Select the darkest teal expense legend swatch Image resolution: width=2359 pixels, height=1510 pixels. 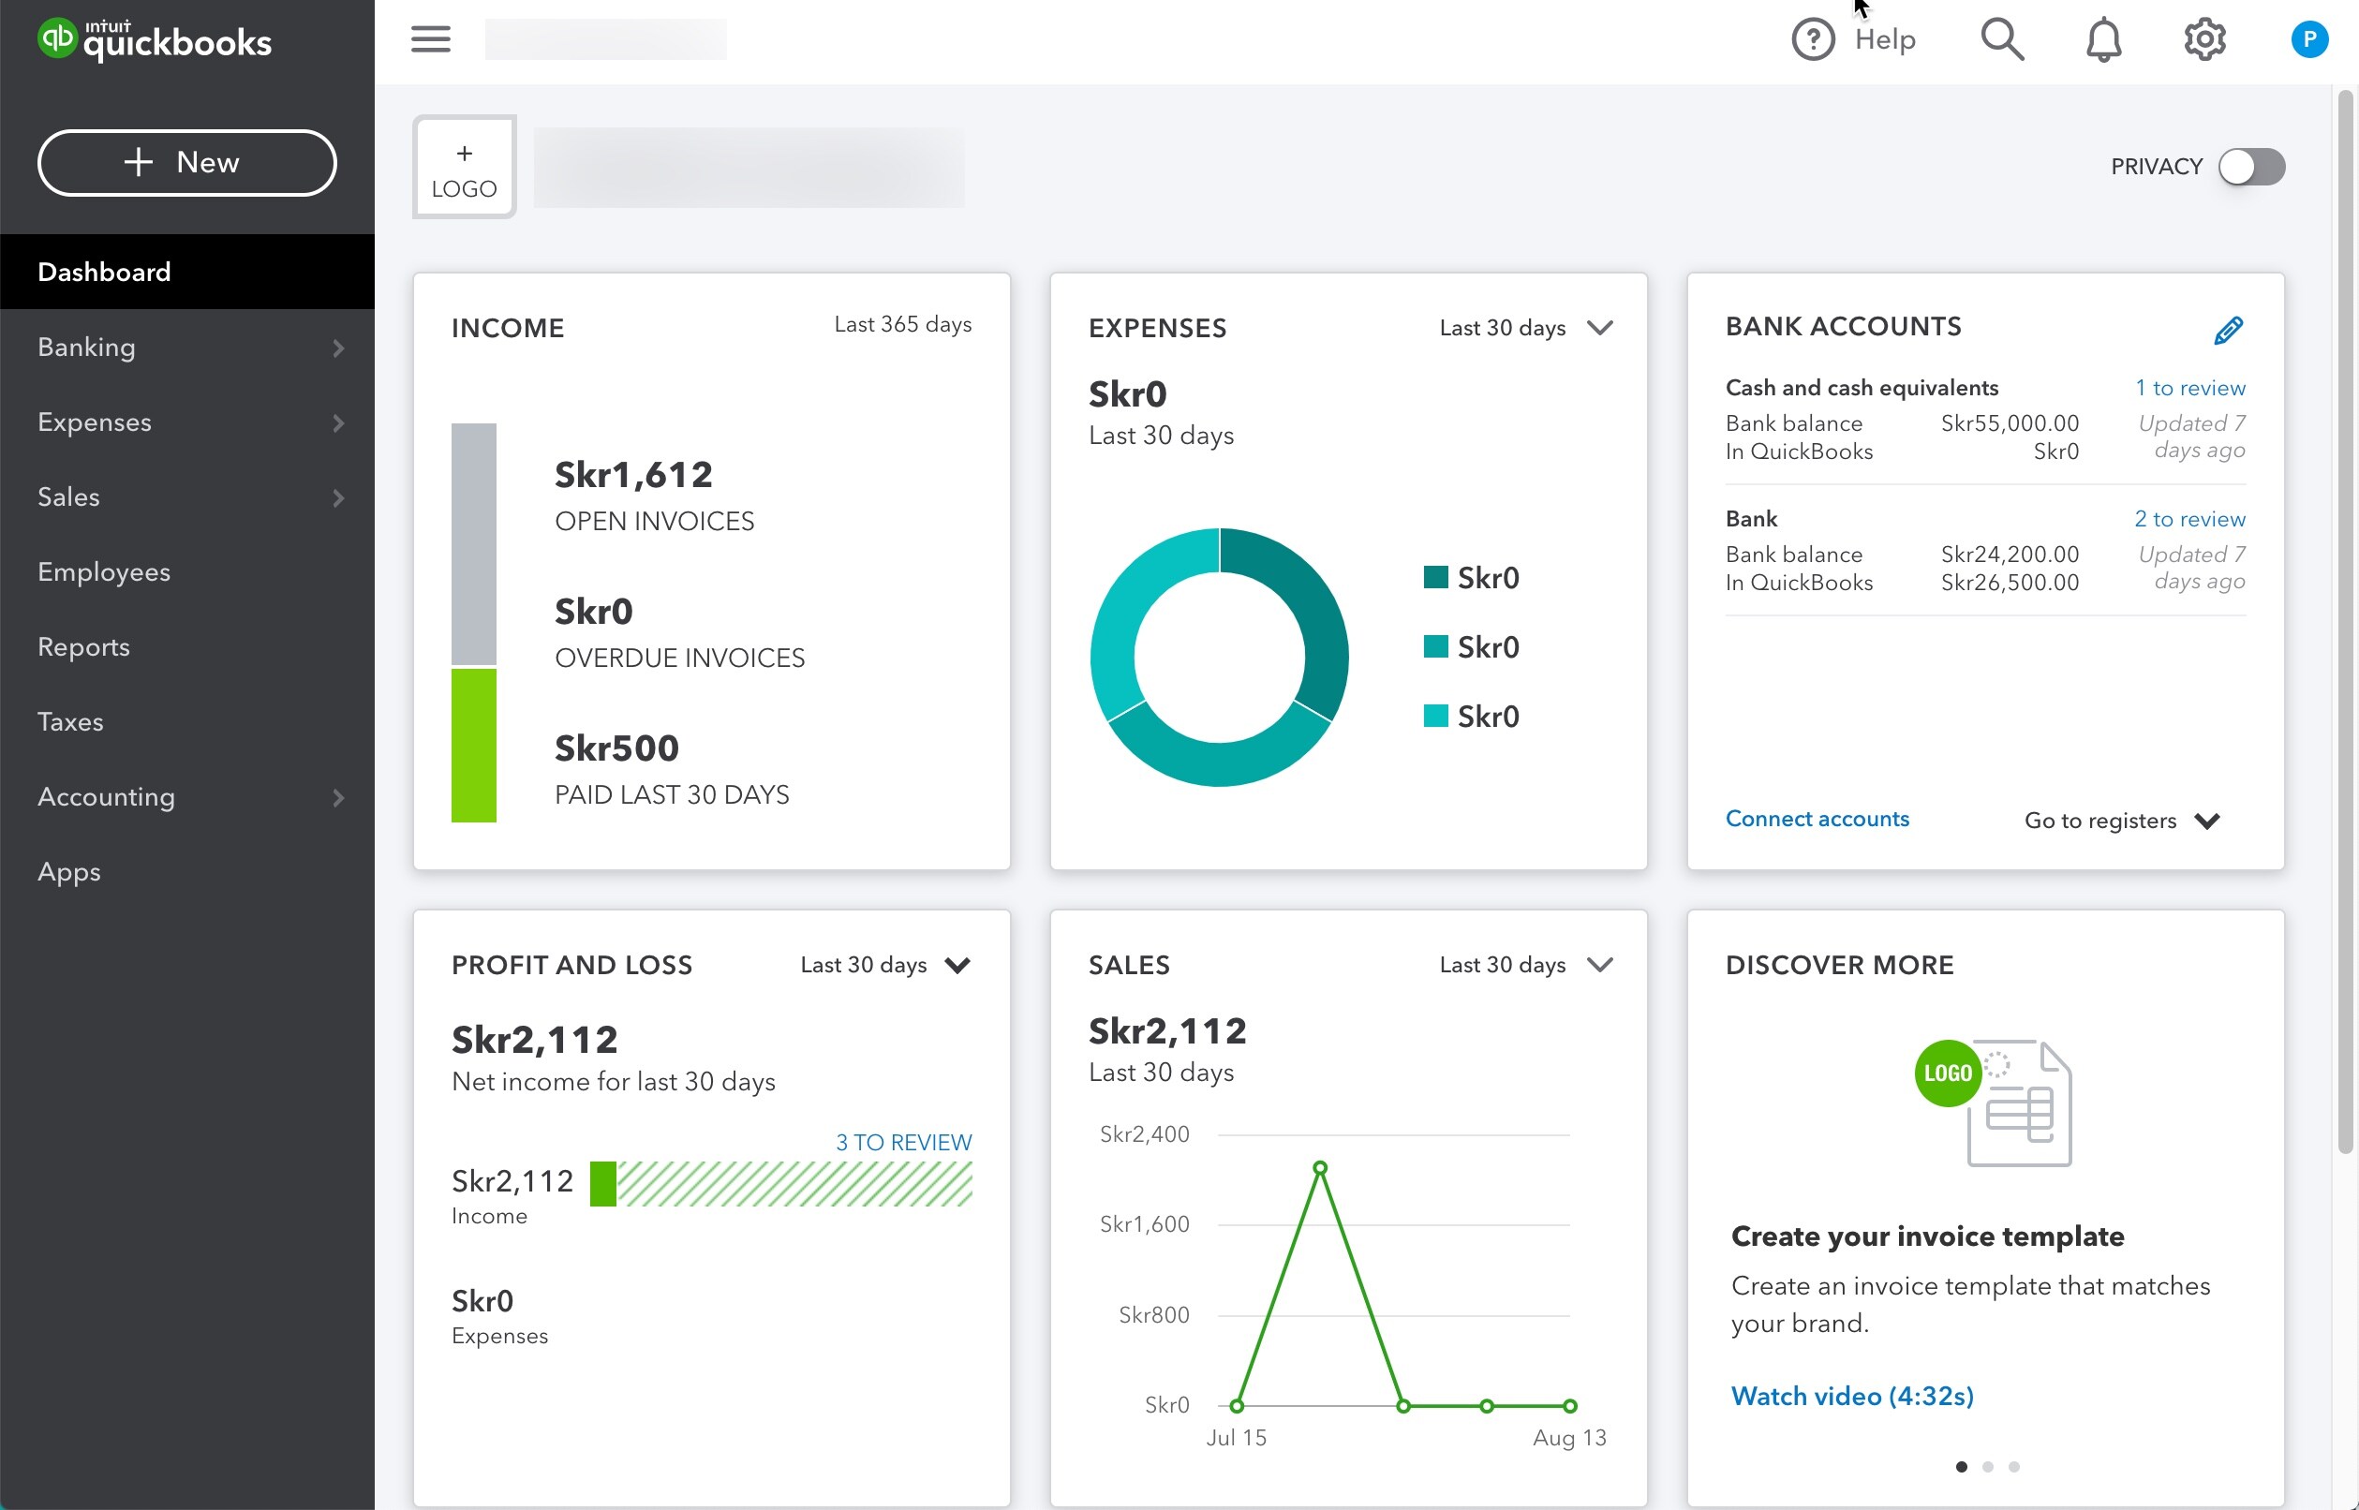coord(1435,578)
